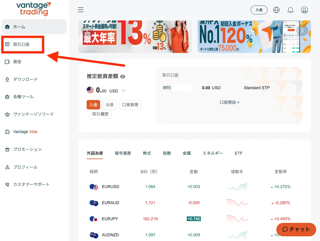Click the EURAUD price trend sparkline

[x=237, y=203]
